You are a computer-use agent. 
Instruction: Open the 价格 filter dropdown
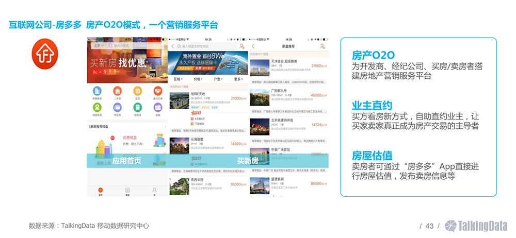tap(198, 79)
